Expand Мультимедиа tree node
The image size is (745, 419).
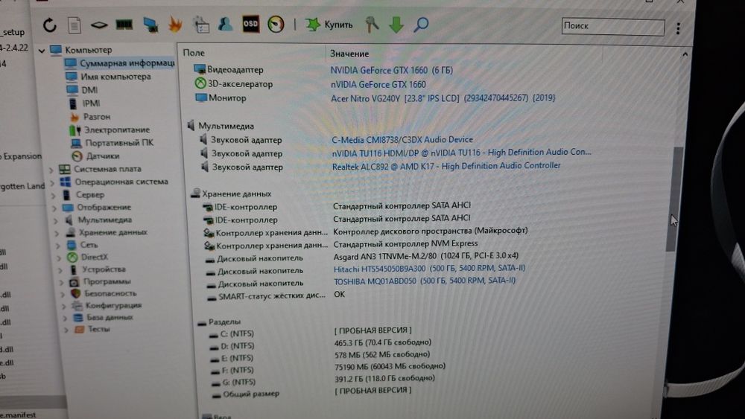57,220
